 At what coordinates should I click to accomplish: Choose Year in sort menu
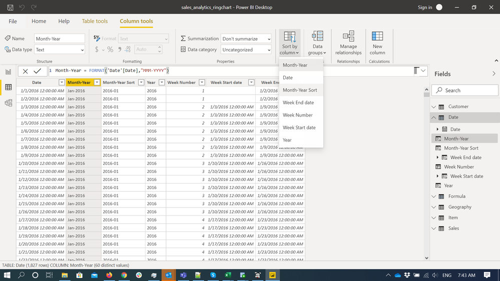(301, 140)
